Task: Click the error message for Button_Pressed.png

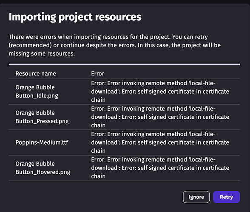Action: [160, 117]
